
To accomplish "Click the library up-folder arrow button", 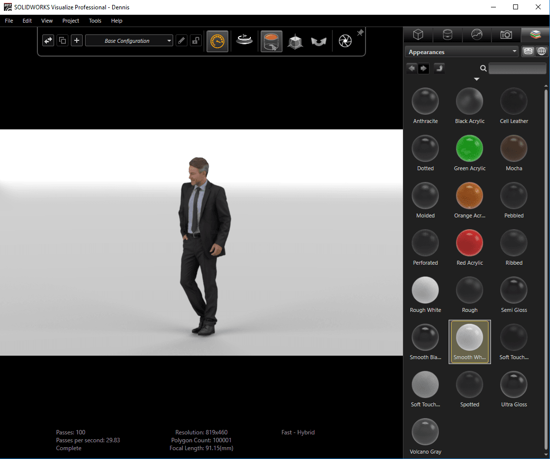I will 439,68.
